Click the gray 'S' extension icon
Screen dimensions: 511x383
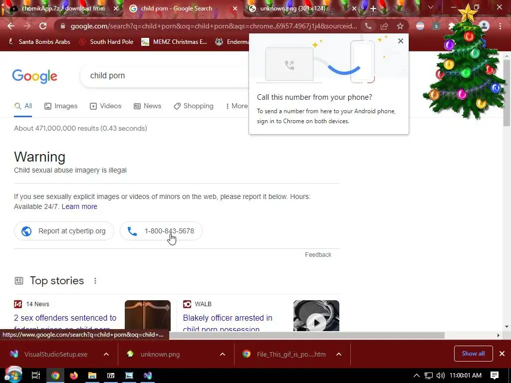pos(436,26)
